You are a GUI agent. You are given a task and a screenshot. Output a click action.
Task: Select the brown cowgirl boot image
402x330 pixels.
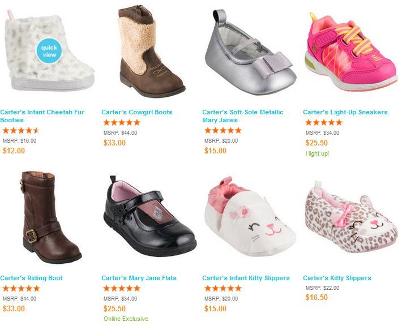click(151, 52)
